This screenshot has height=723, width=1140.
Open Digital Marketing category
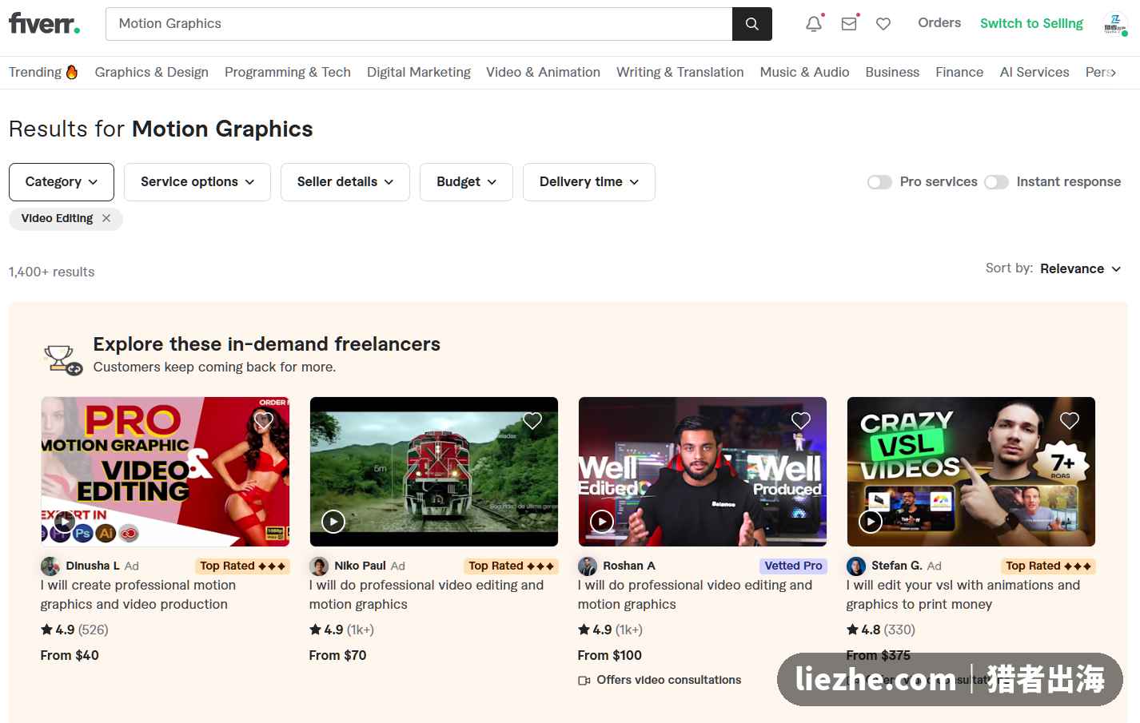point(419,72)
